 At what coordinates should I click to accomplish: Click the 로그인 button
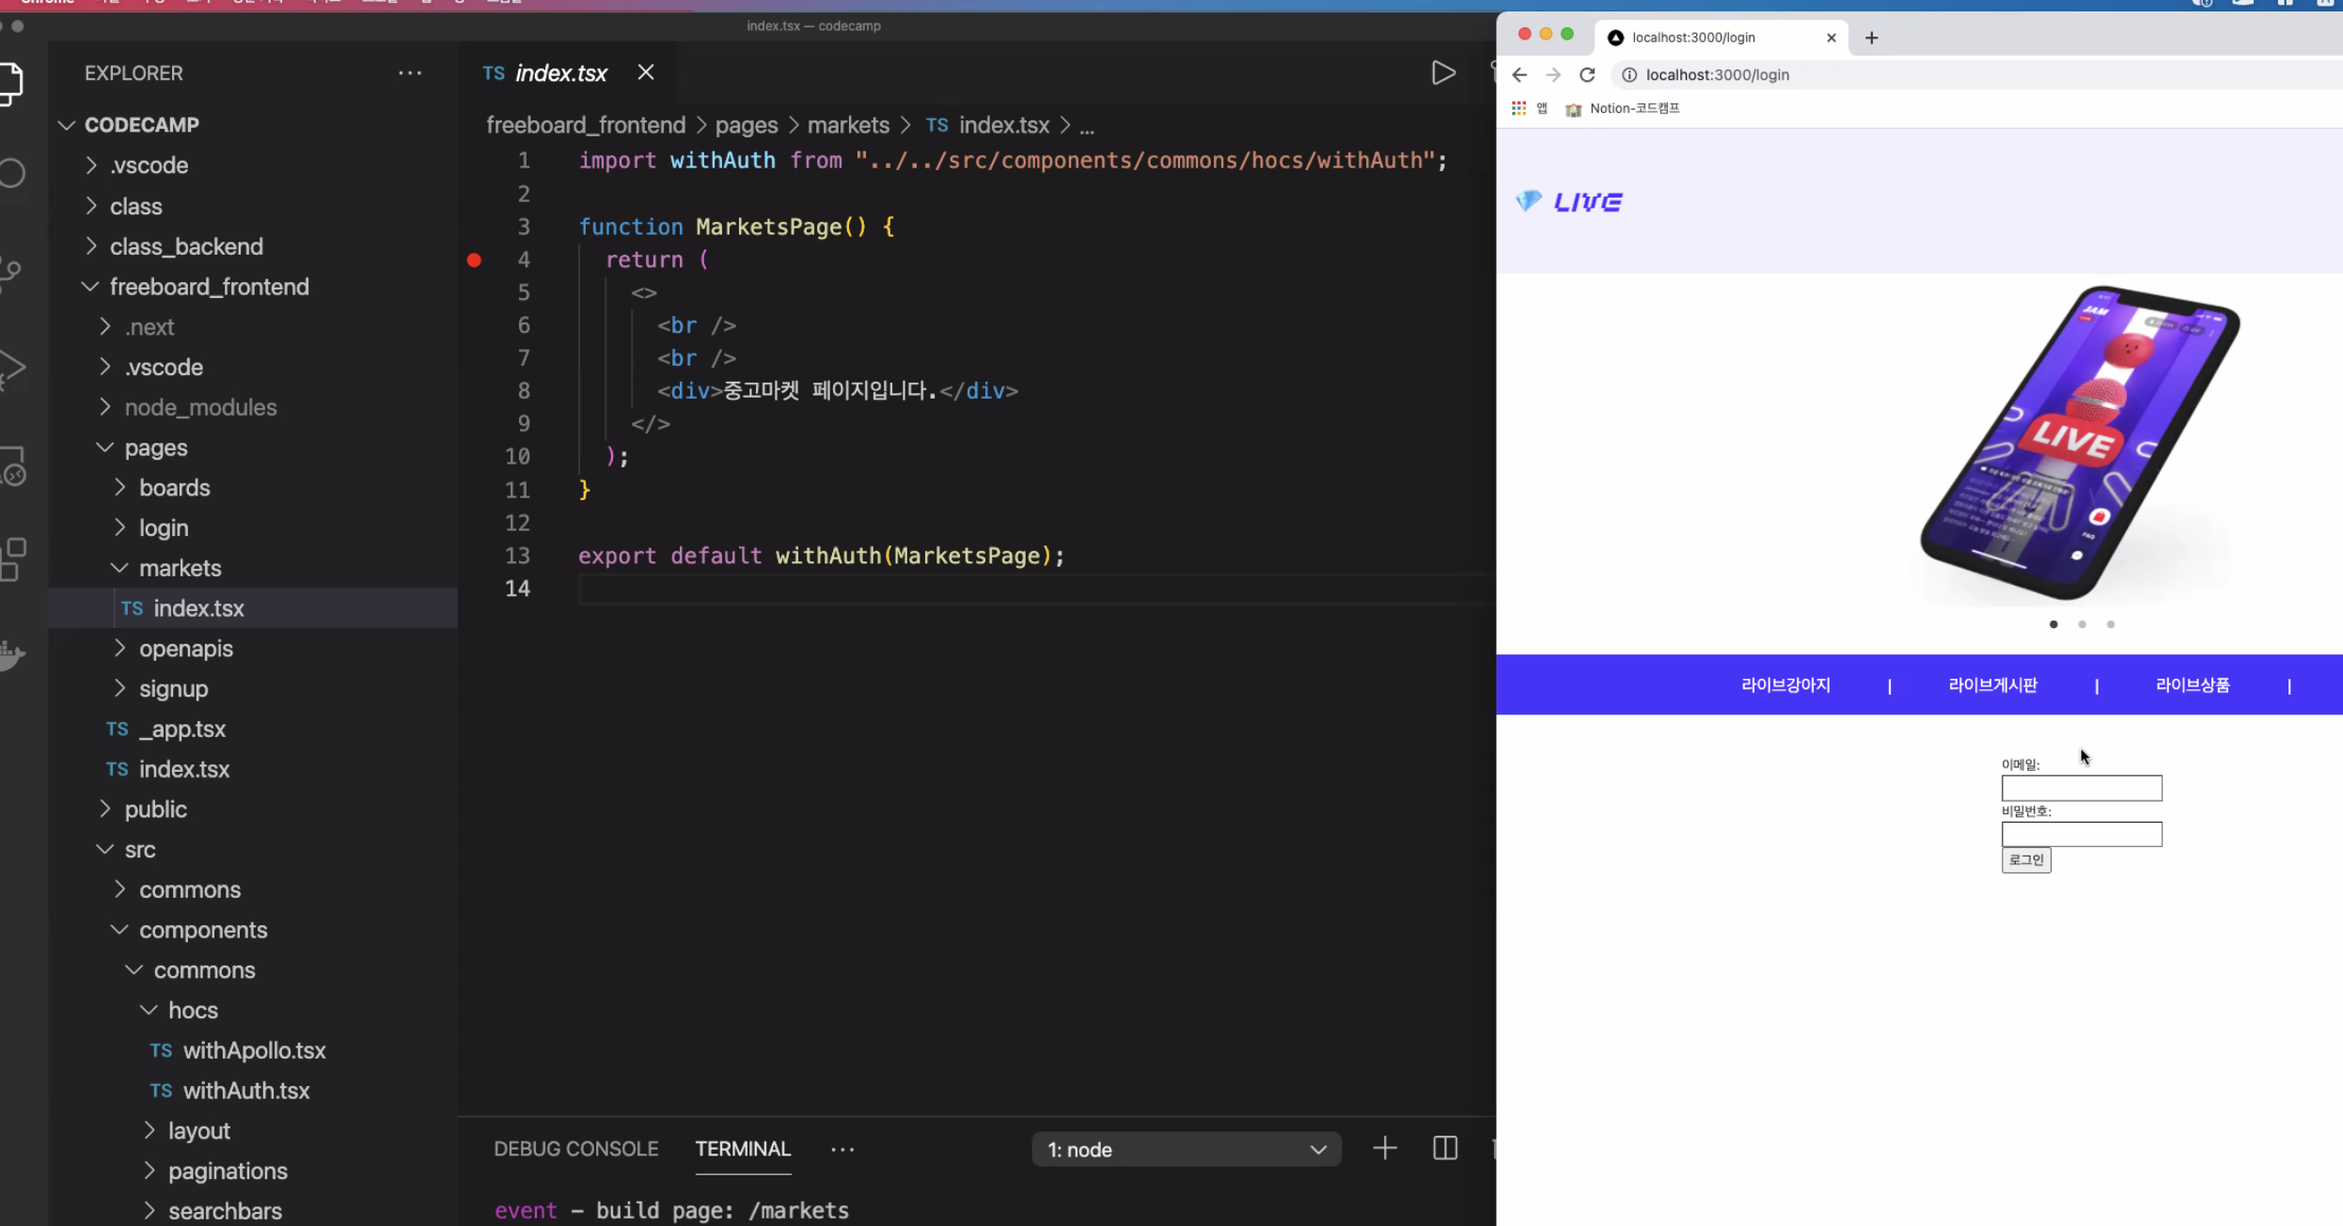[2025, 859]
